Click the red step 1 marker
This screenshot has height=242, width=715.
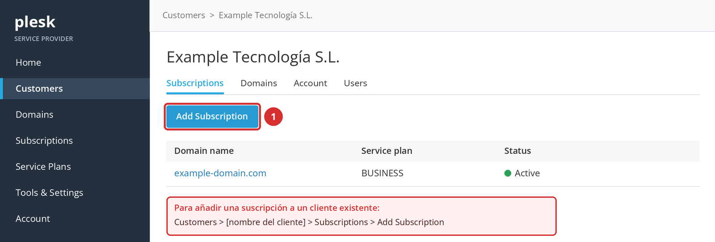click(x=273, y=117)
